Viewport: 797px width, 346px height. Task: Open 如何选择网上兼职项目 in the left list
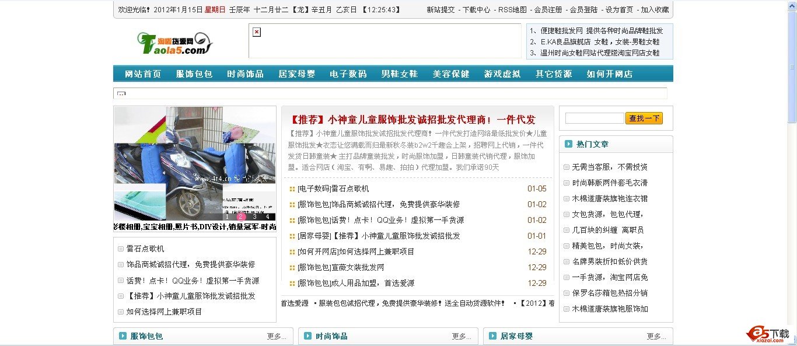coord(165,312)
